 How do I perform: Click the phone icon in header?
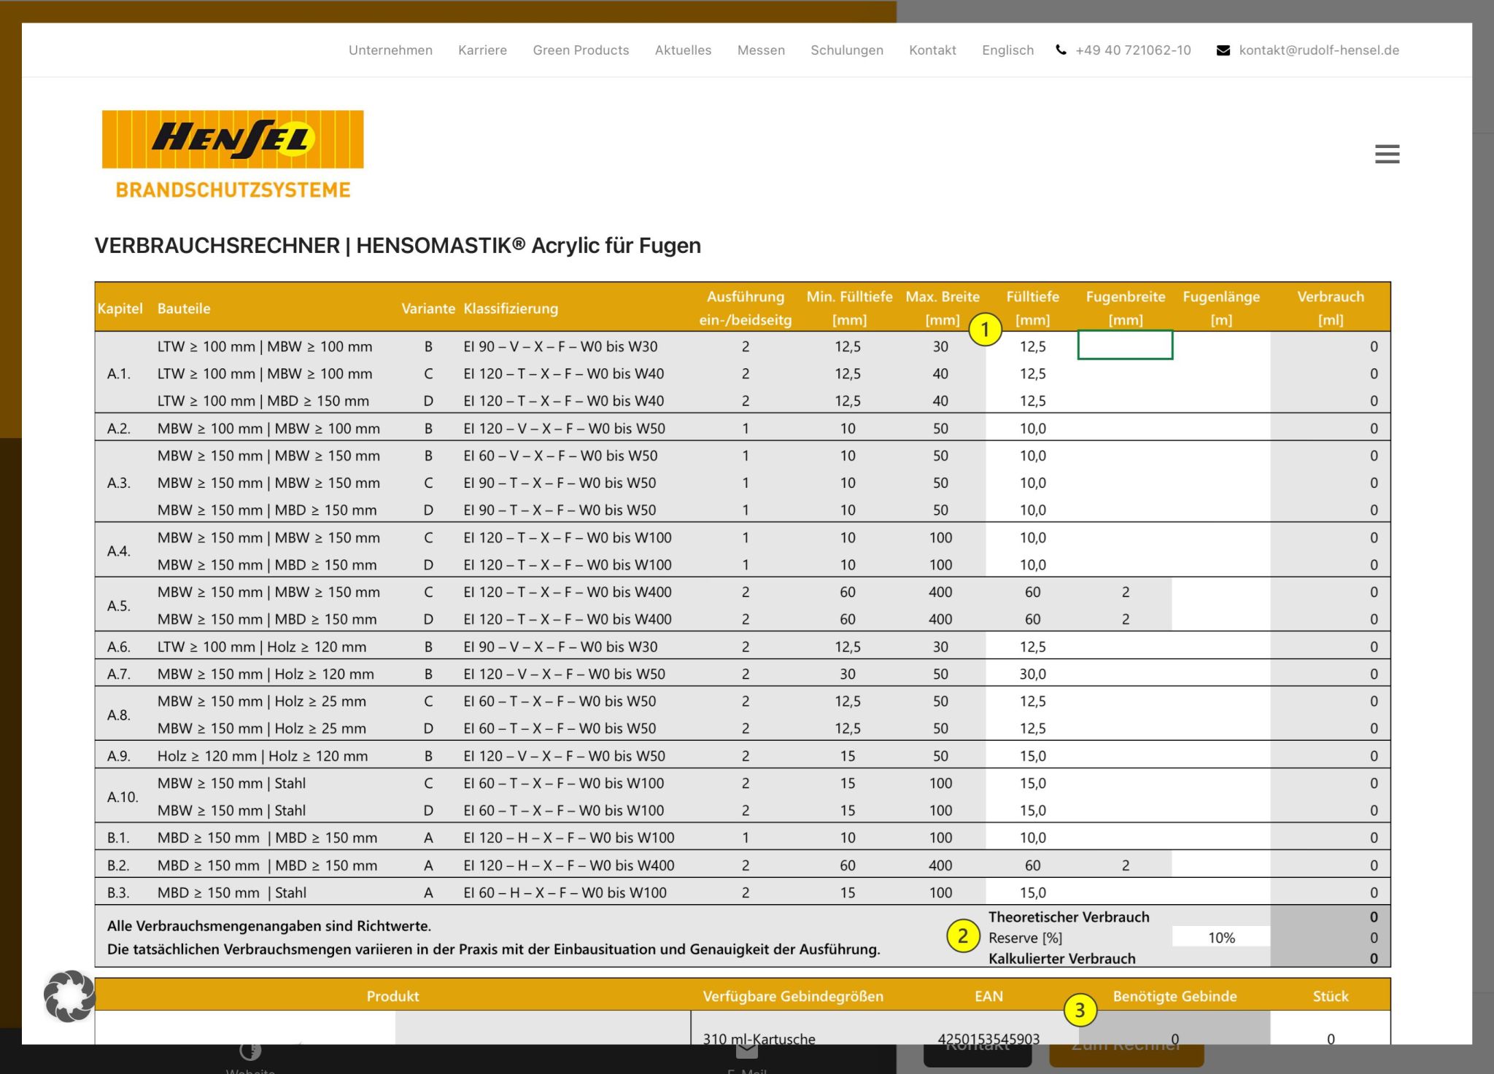click(1061, 50)
